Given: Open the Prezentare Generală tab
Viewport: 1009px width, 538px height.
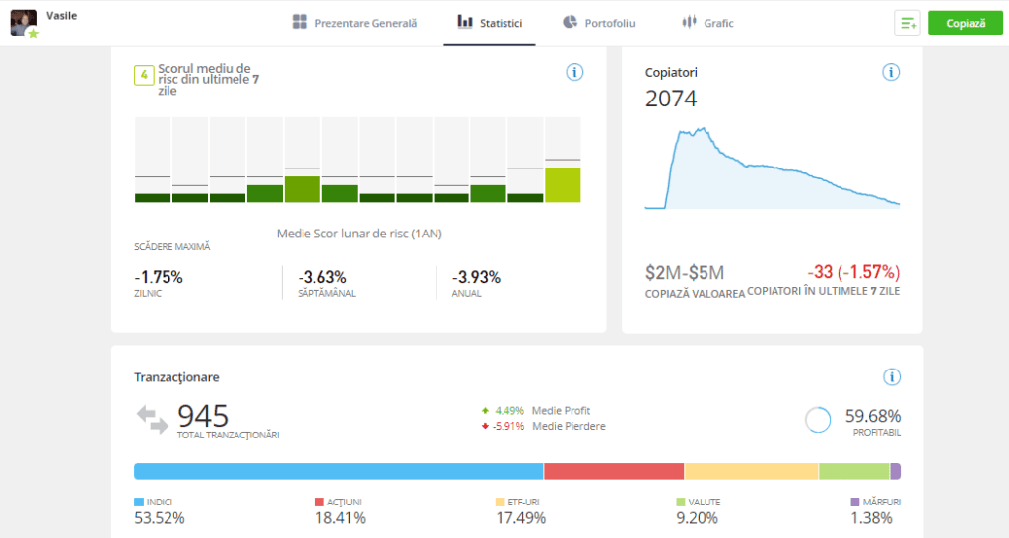Looking at the screenshot, I should 355,23.
